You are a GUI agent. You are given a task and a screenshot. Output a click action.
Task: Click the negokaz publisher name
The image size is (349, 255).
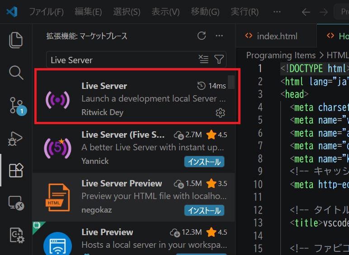[x=97, y=210]
